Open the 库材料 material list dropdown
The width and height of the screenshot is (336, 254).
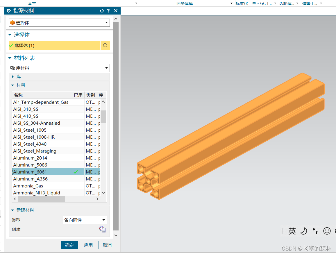point(59,68)
